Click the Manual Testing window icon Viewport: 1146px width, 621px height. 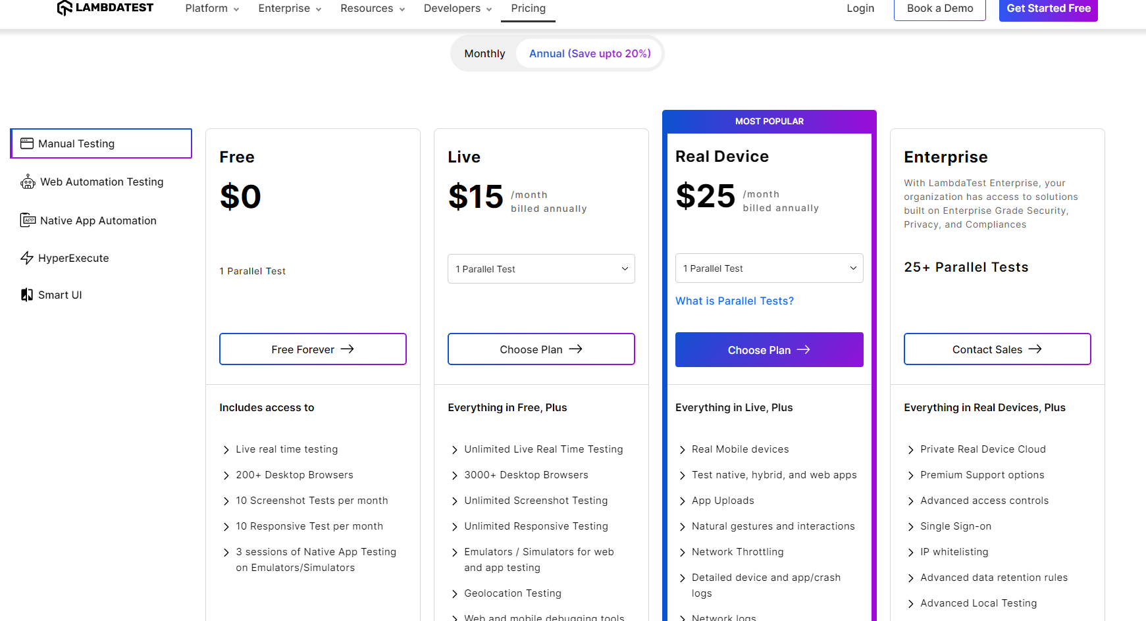click(x=27, y=143)
